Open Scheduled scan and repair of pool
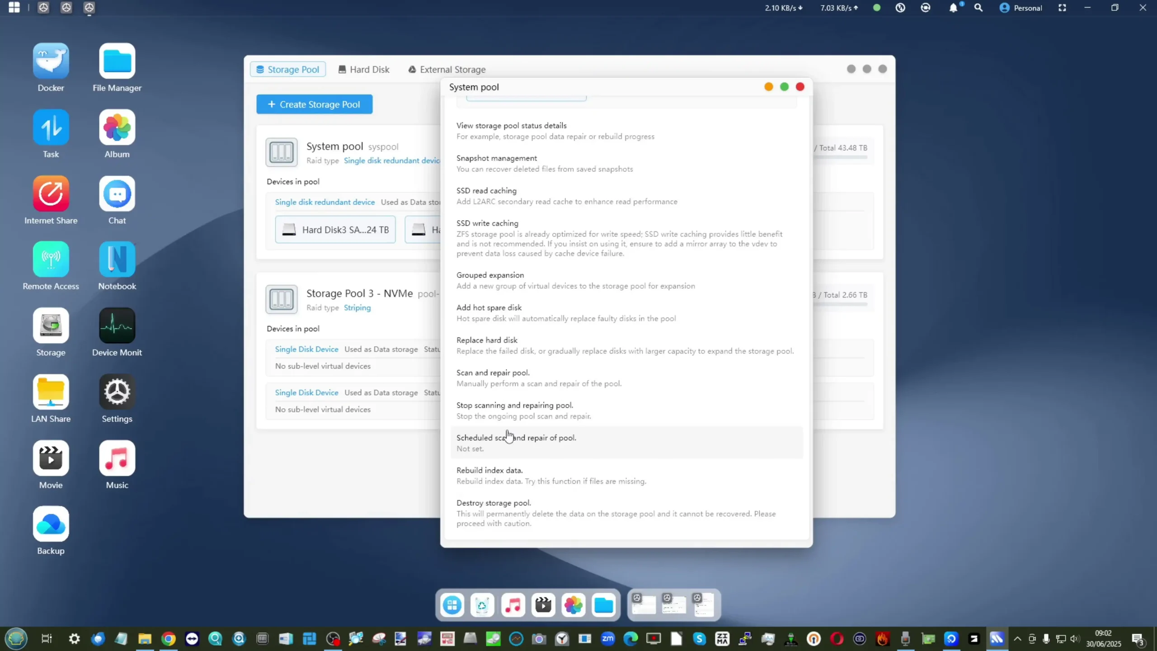The image size is (1157, 651). [x=626, y=443]
